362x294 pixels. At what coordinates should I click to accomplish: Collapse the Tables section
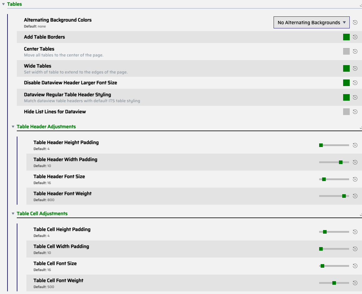pos(4,4)
